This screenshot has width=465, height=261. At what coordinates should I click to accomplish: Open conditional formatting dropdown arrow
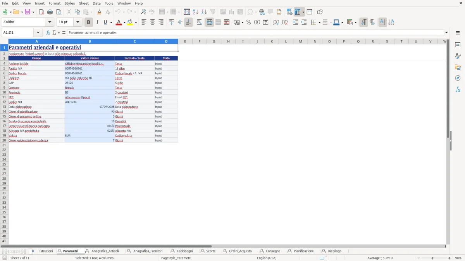pyautogui.click(x=355, y=22)
